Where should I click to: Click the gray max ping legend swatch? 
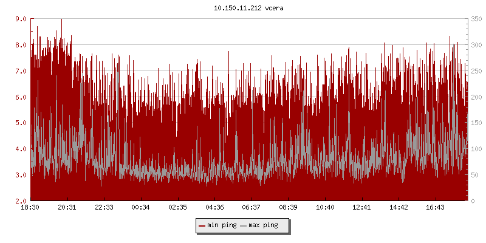tap(244, 225)
